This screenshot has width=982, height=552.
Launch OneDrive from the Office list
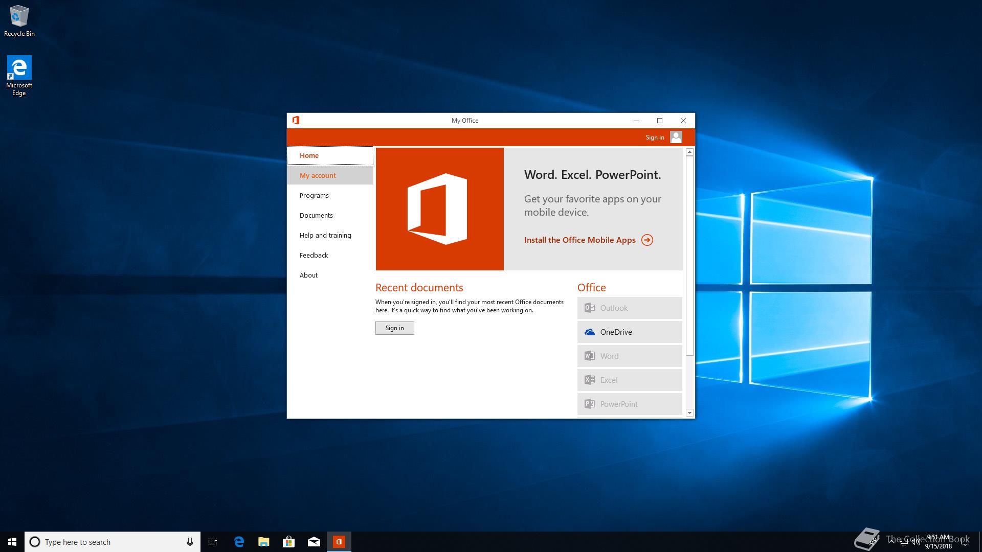tap(629, 332)
